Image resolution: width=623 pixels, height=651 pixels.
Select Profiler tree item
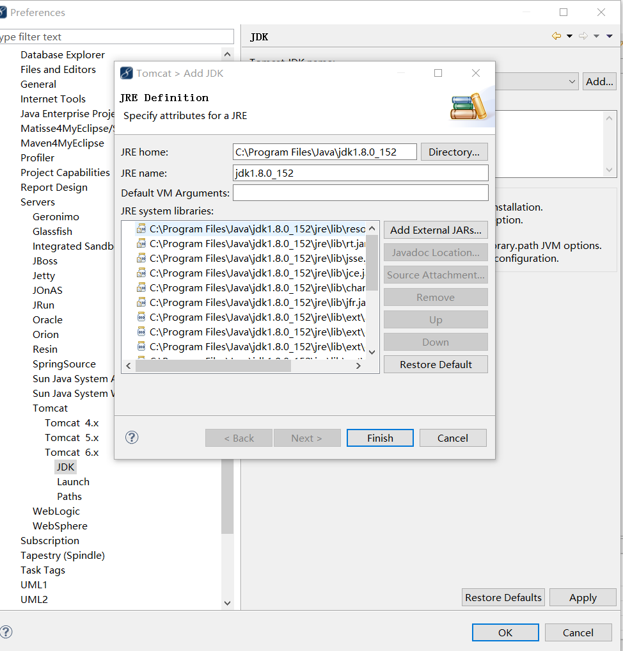tap(37, 157)
